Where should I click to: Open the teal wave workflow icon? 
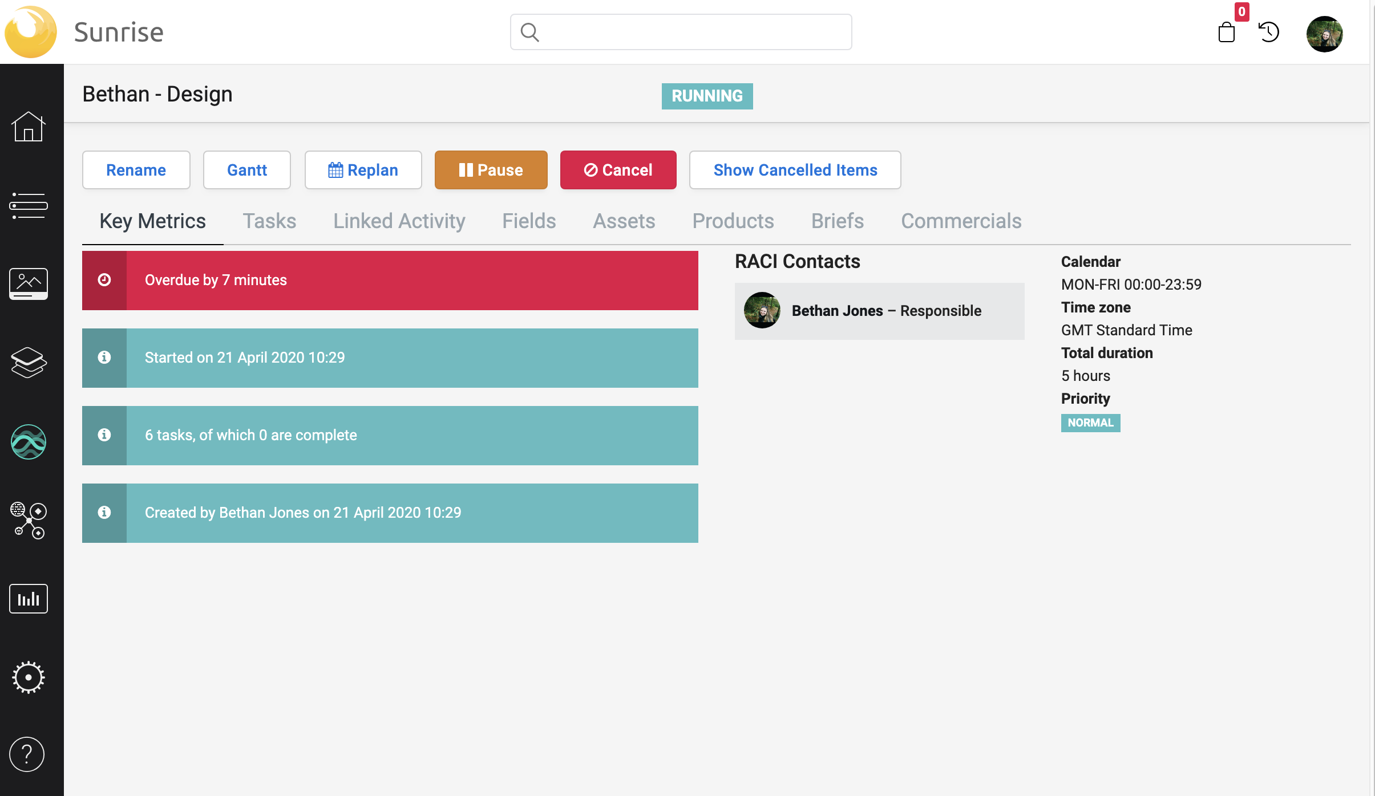[28, 442]
